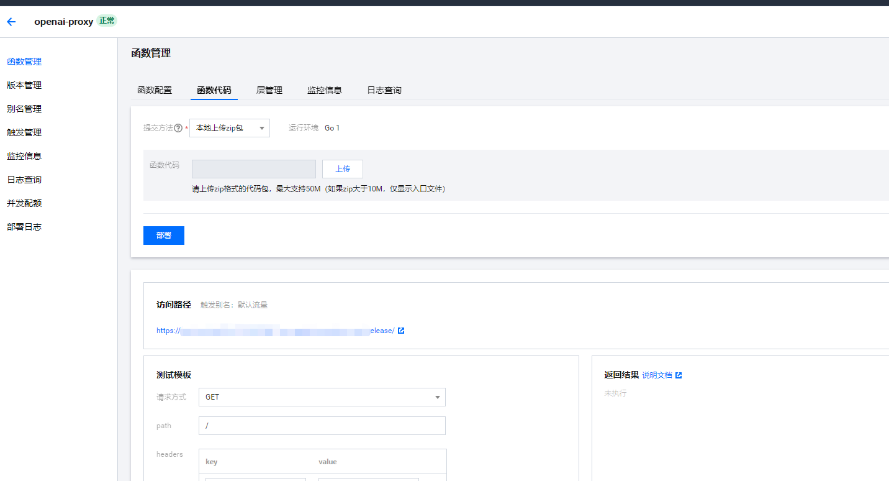
Task: Click the 上传 button
Action: tap(343, 169)
